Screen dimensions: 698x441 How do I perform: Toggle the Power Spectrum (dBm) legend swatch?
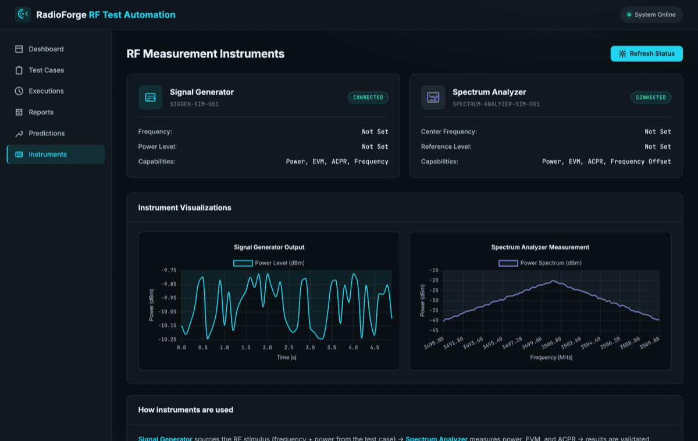click(x=508, y=263)
